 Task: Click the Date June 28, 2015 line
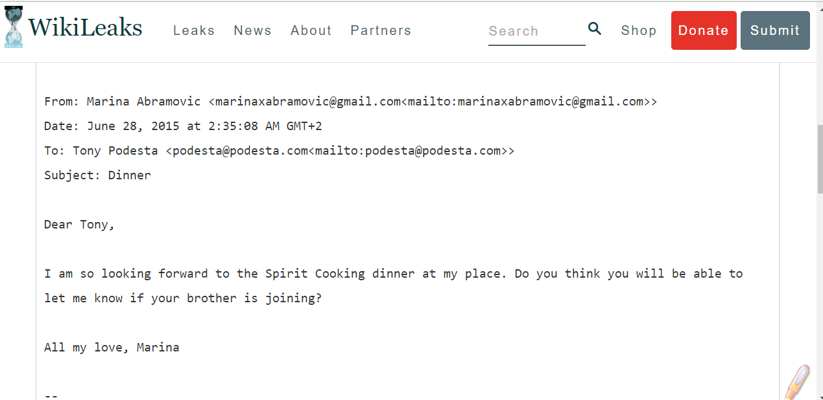point(183,126)
